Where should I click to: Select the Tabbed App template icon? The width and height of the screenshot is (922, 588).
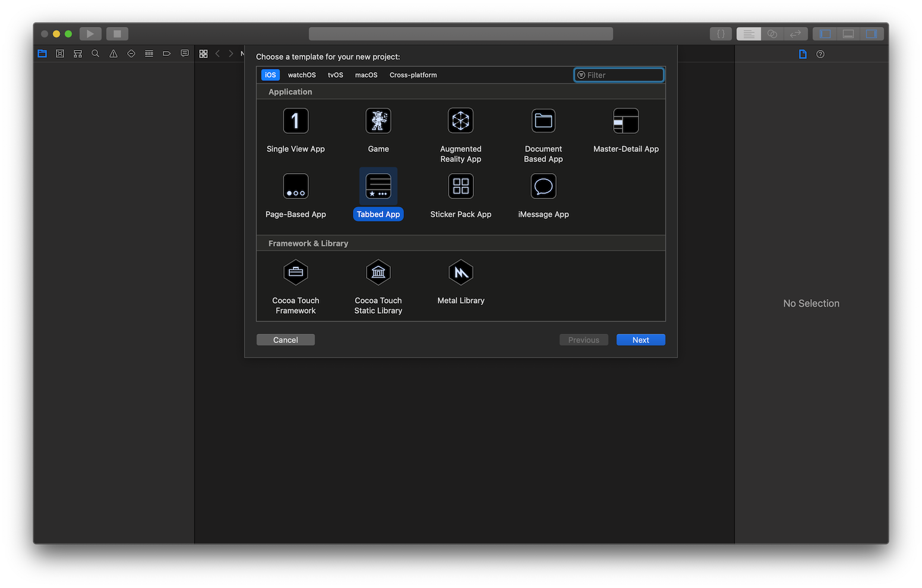pos(378,186)
